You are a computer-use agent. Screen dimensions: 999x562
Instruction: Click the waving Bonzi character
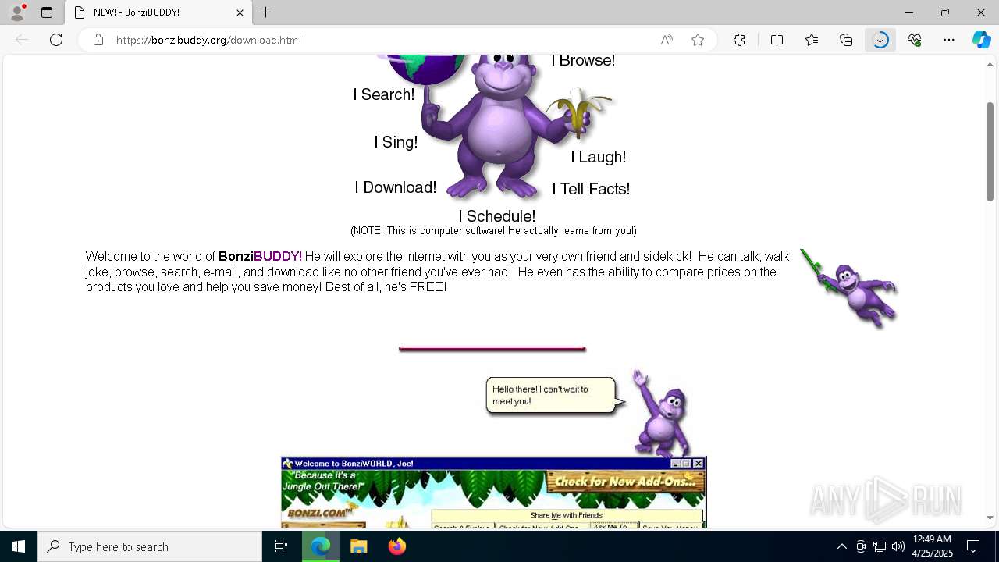click(662, 414)
